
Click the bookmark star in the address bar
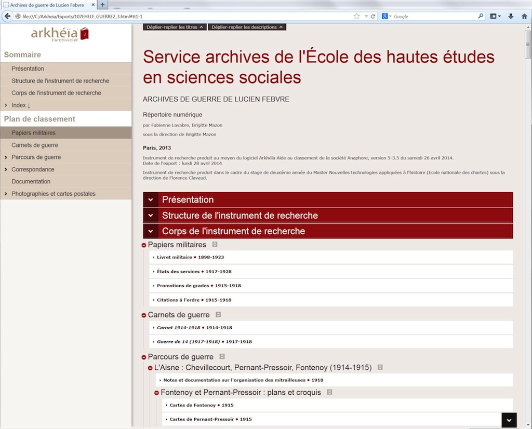pyautogui.click(x=356, y=16)
